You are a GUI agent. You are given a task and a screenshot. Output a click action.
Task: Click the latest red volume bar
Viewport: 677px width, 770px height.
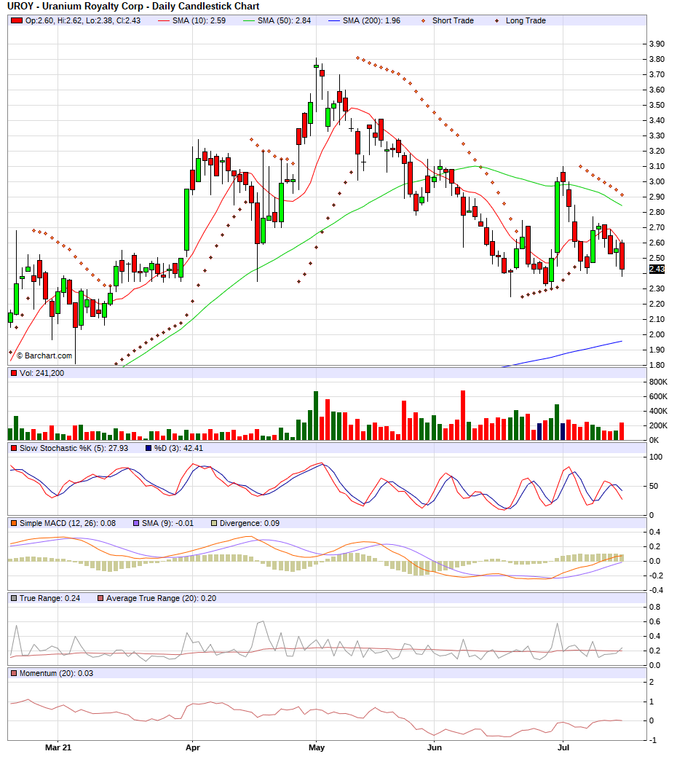[x=622, y=431]
